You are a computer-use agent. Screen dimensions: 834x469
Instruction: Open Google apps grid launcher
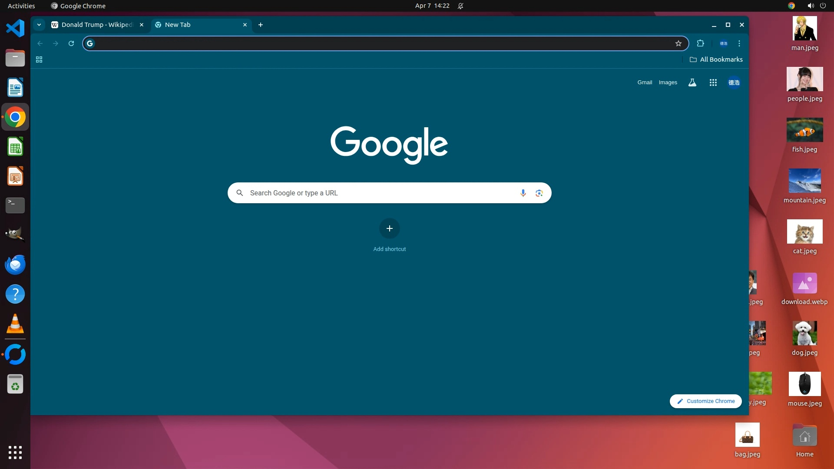713,83
